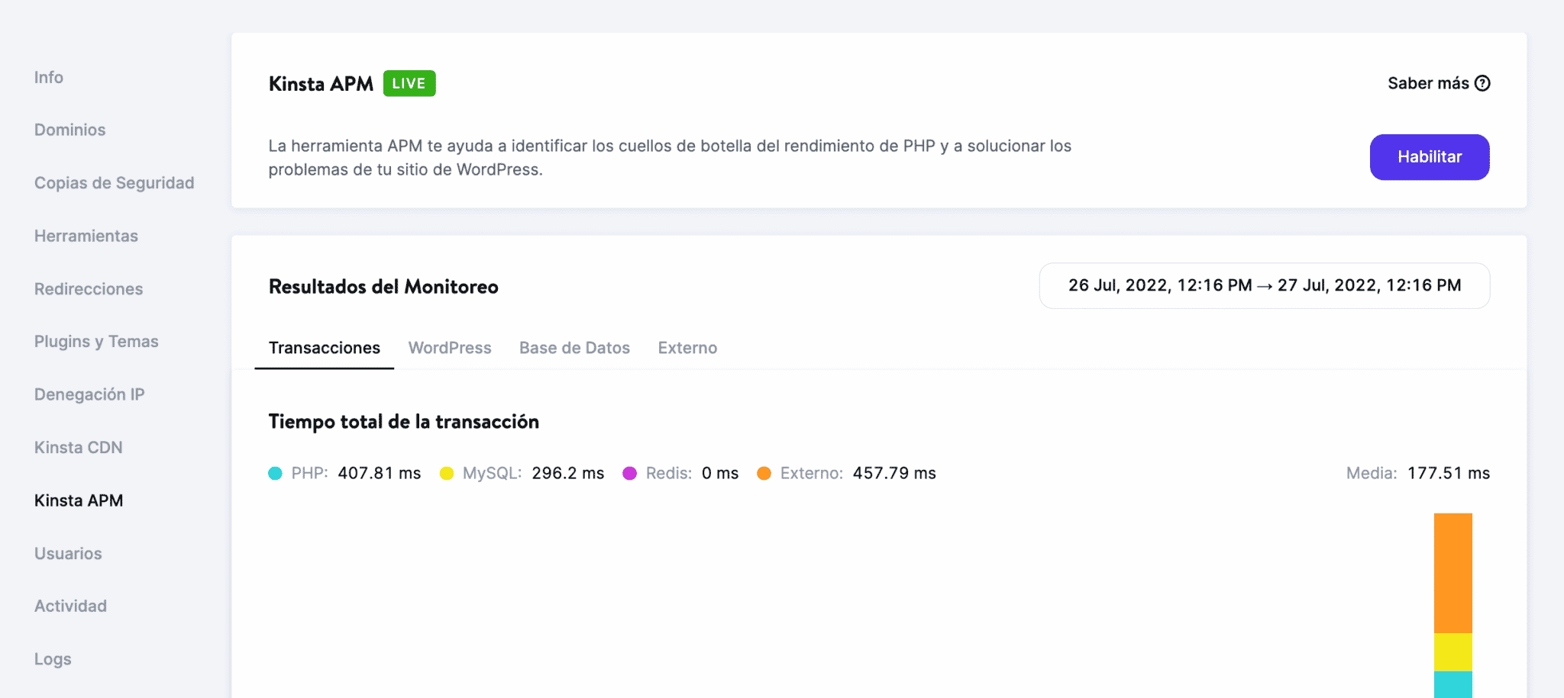Switch to the WordPress tab
Screen dimensions: 1564x698
(450, 348)
